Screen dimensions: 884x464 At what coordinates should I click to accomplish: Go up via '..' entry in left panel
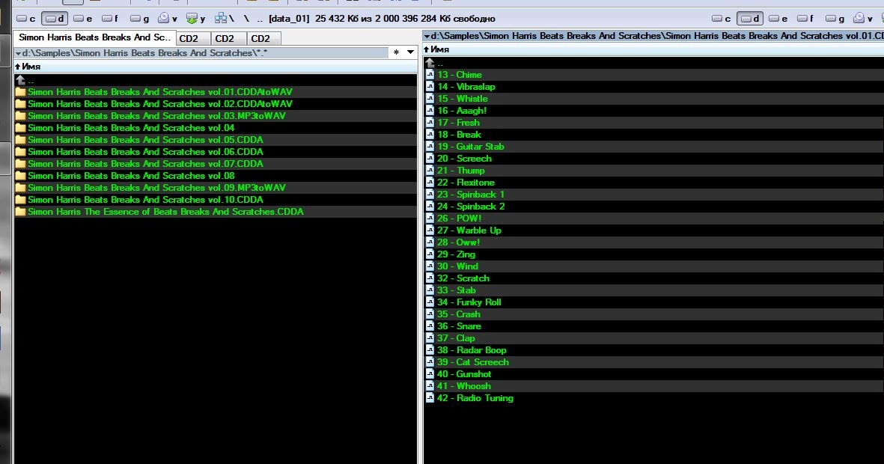pos(25,80)
